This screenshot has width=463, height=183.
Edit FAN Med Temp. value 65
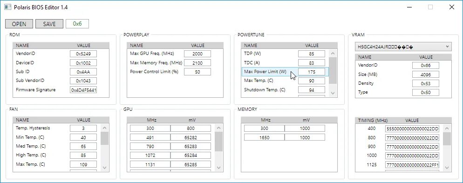click(83, 146)
